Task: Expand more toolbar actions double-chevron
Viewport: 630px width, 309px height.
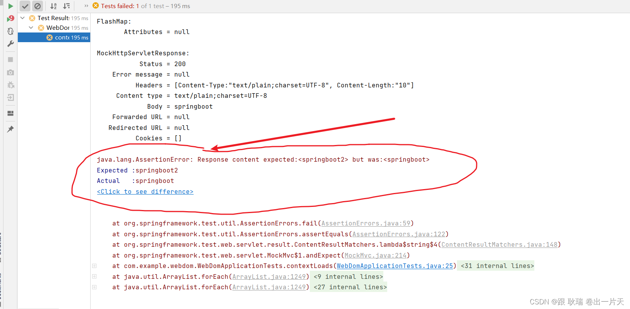Action: coord(86,6)
